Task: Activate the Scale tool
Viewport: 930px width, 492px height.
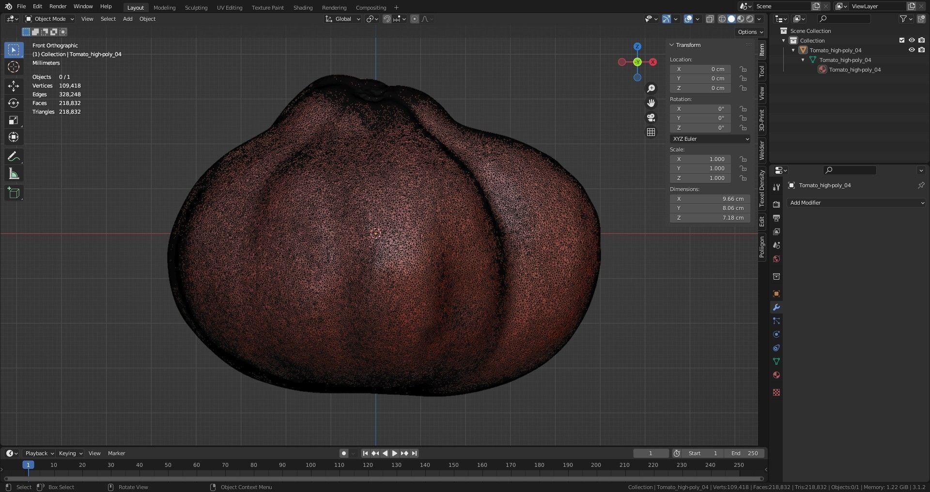Action: point(14,120)
